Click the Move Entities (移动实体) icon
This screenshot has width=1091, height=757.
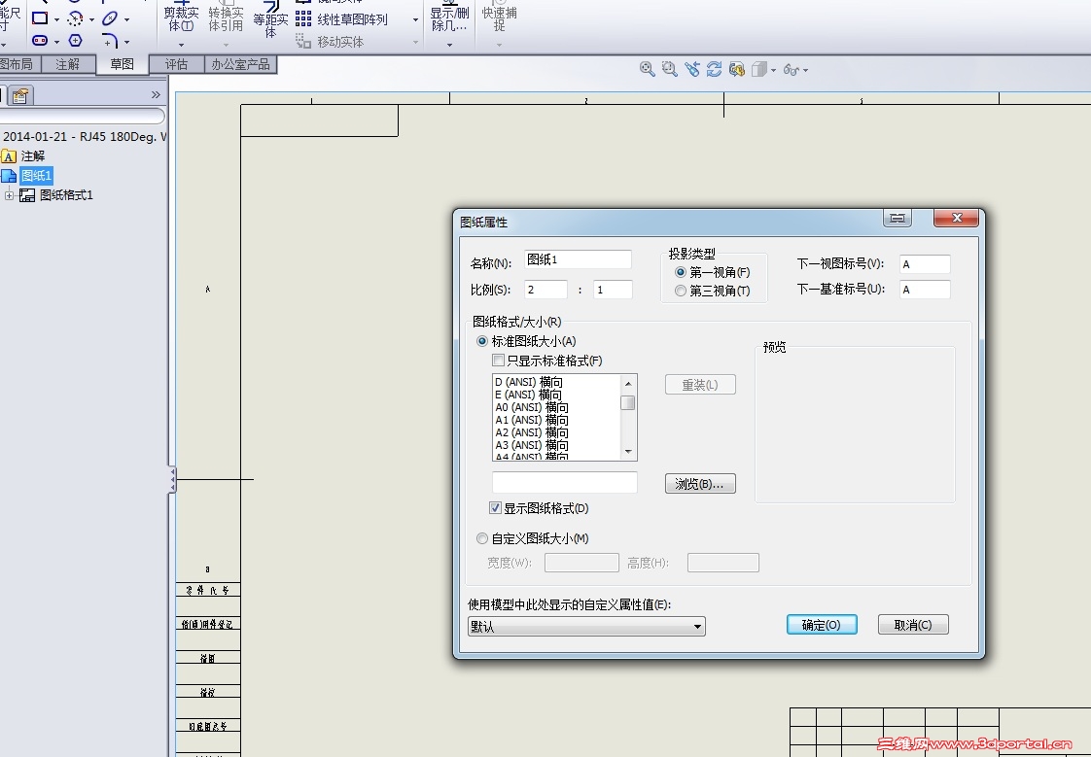click(303, 41)
